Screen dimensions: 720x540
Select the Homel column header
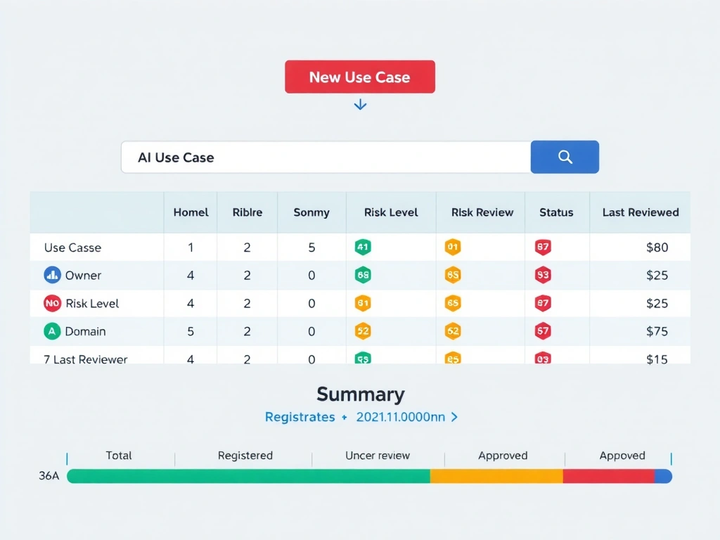click(191, 212)
